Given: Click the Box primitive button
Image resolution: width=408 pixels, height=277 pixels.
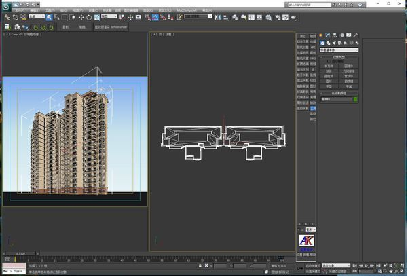Looking at the screenshot, I should [x=329, y=66].
